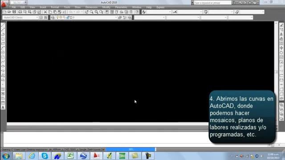
Task: Select the Table draw tool
Action: coord(3,103)
